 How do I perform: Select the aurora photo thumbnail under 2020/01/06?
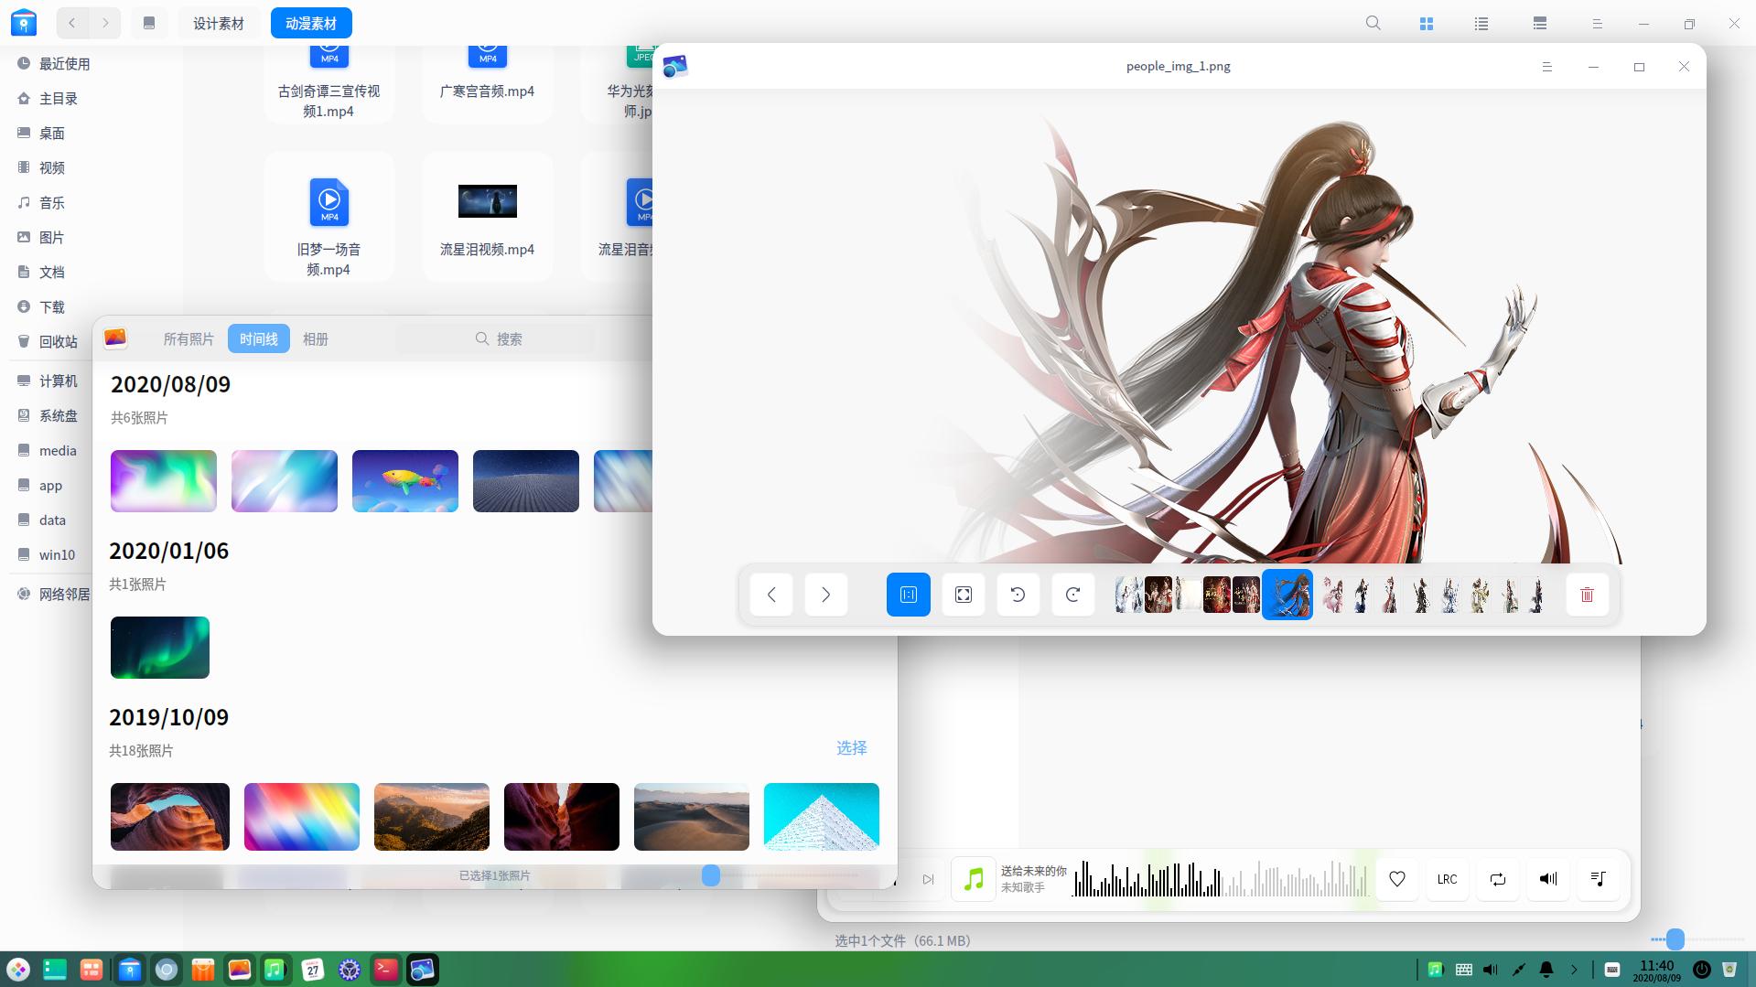(159, 647)
